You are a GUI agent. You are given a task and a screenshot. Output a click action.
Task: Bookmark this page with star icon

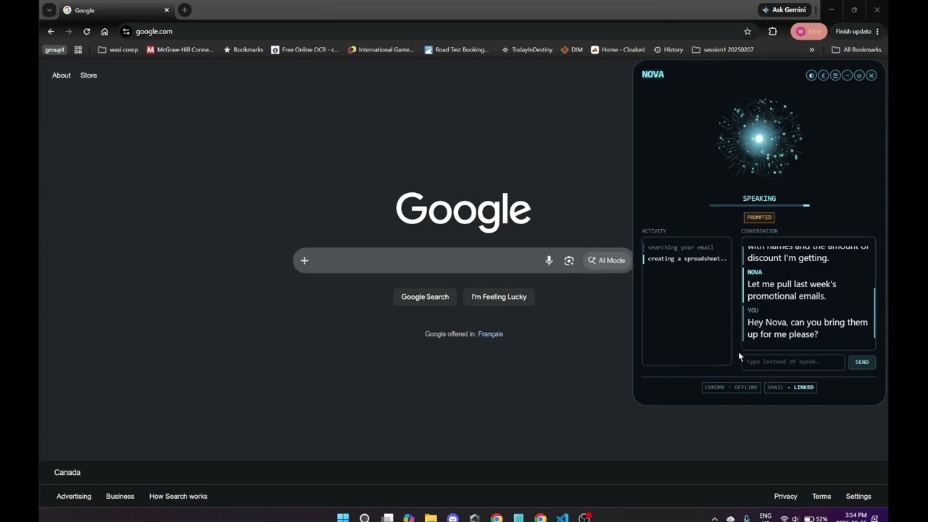coord(747,31)
